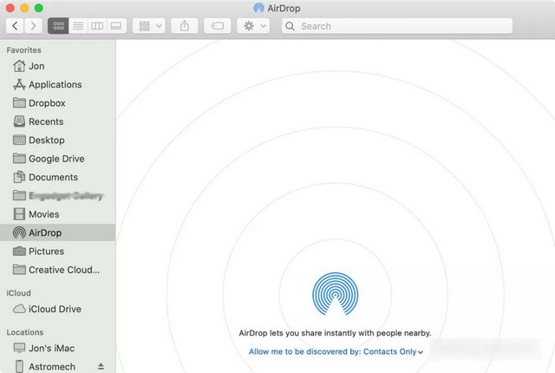
Task: Select Google Drive in the sidebar
Action: click(x=55, y=159)
